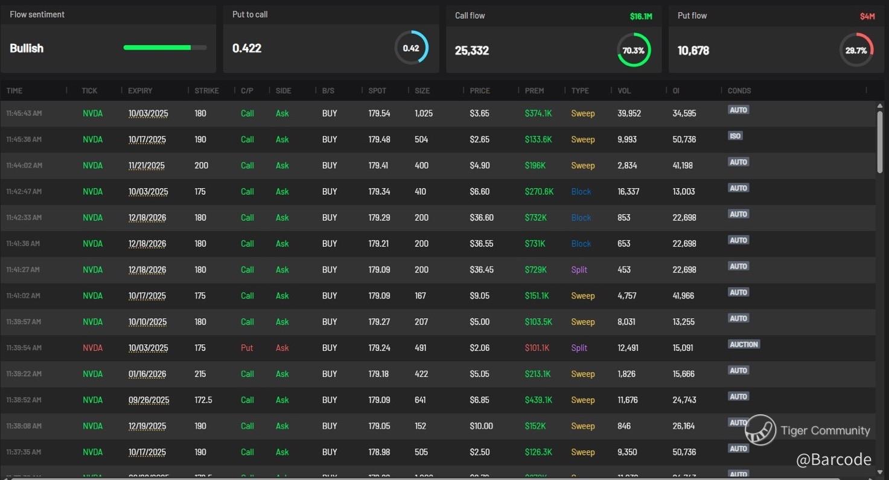
Task: Sort by the PRICE column header
Action: (480, 90)
